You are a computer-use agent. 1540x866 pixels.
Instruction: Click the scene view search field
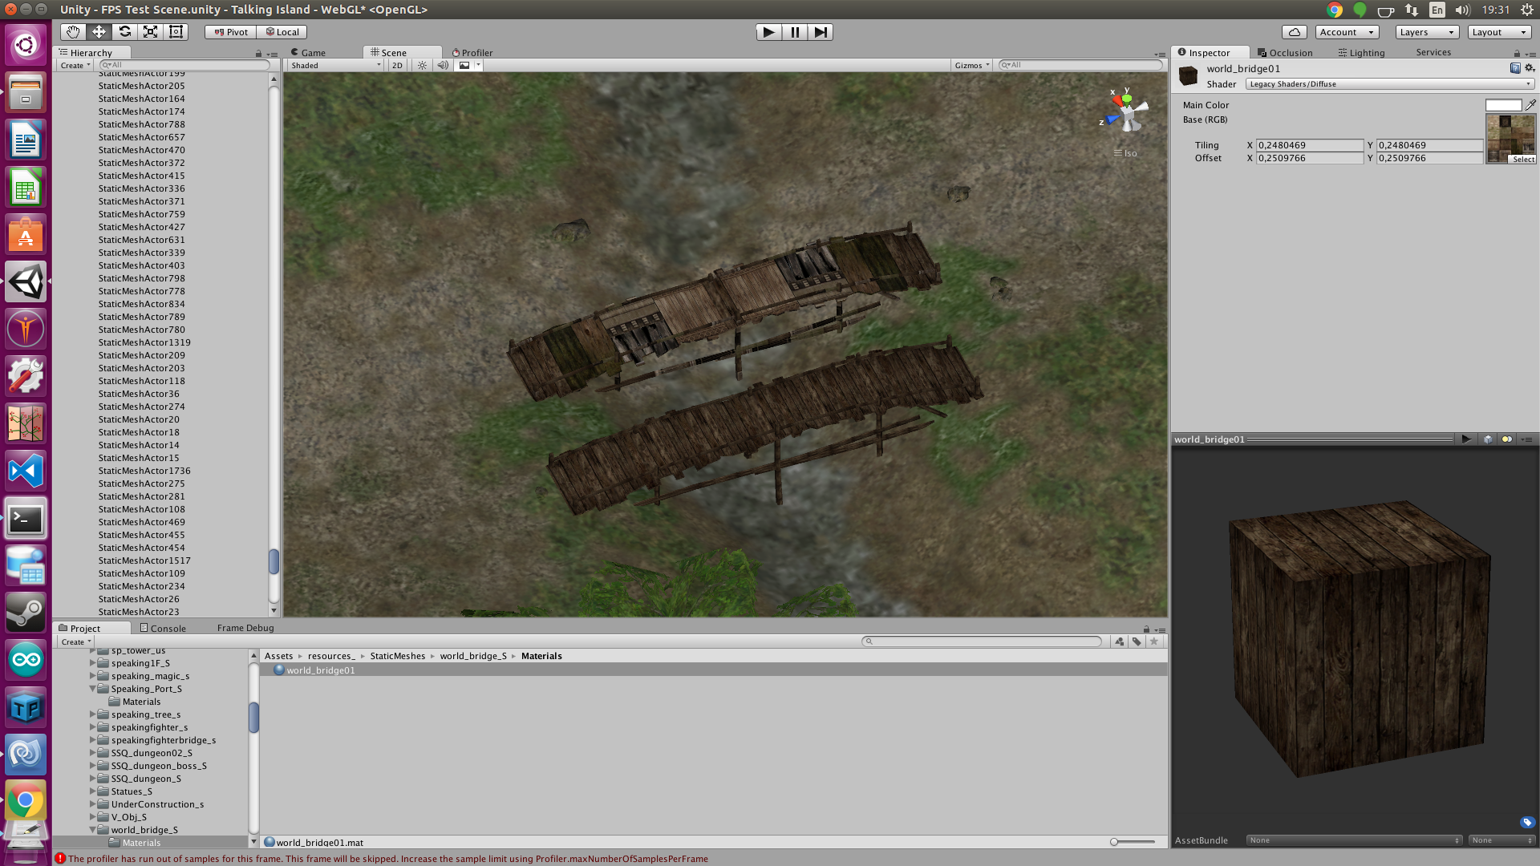[1080, 65]
